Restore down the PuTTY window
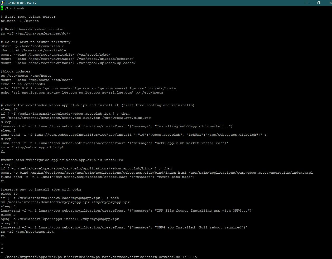 (319, 3)
